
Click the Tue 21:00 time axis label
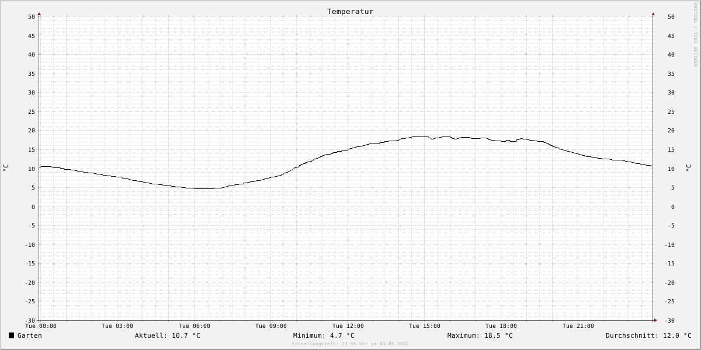pyautogui.click(x=578, y=326)
